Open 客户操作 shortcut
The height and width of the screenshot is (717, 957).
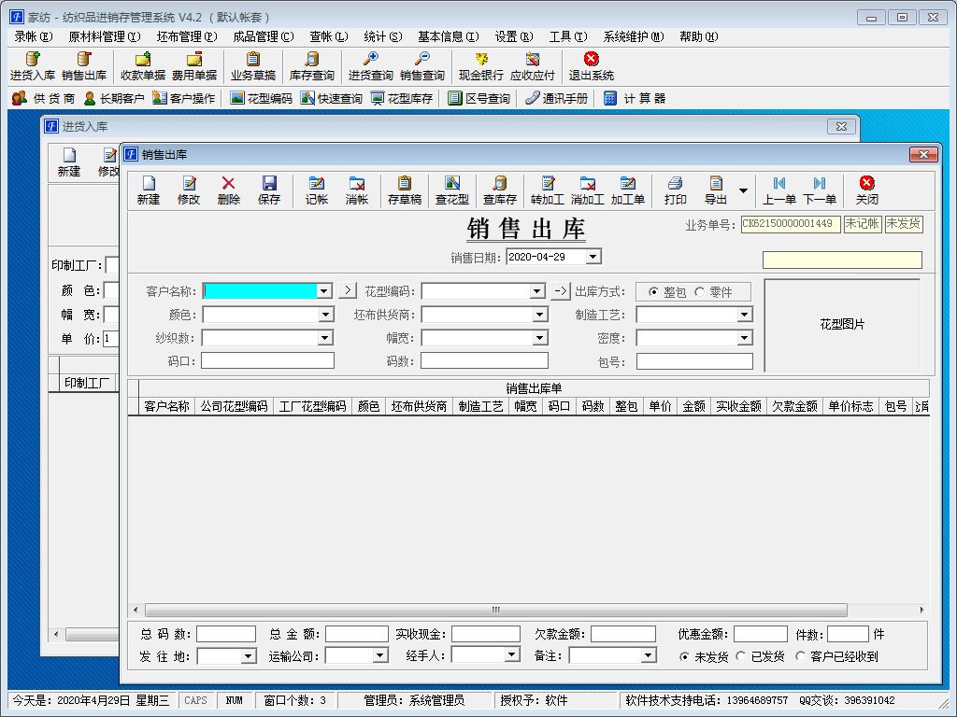184,98
